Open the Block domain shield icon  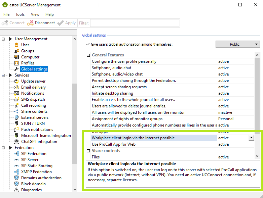(x=16, y=184)
